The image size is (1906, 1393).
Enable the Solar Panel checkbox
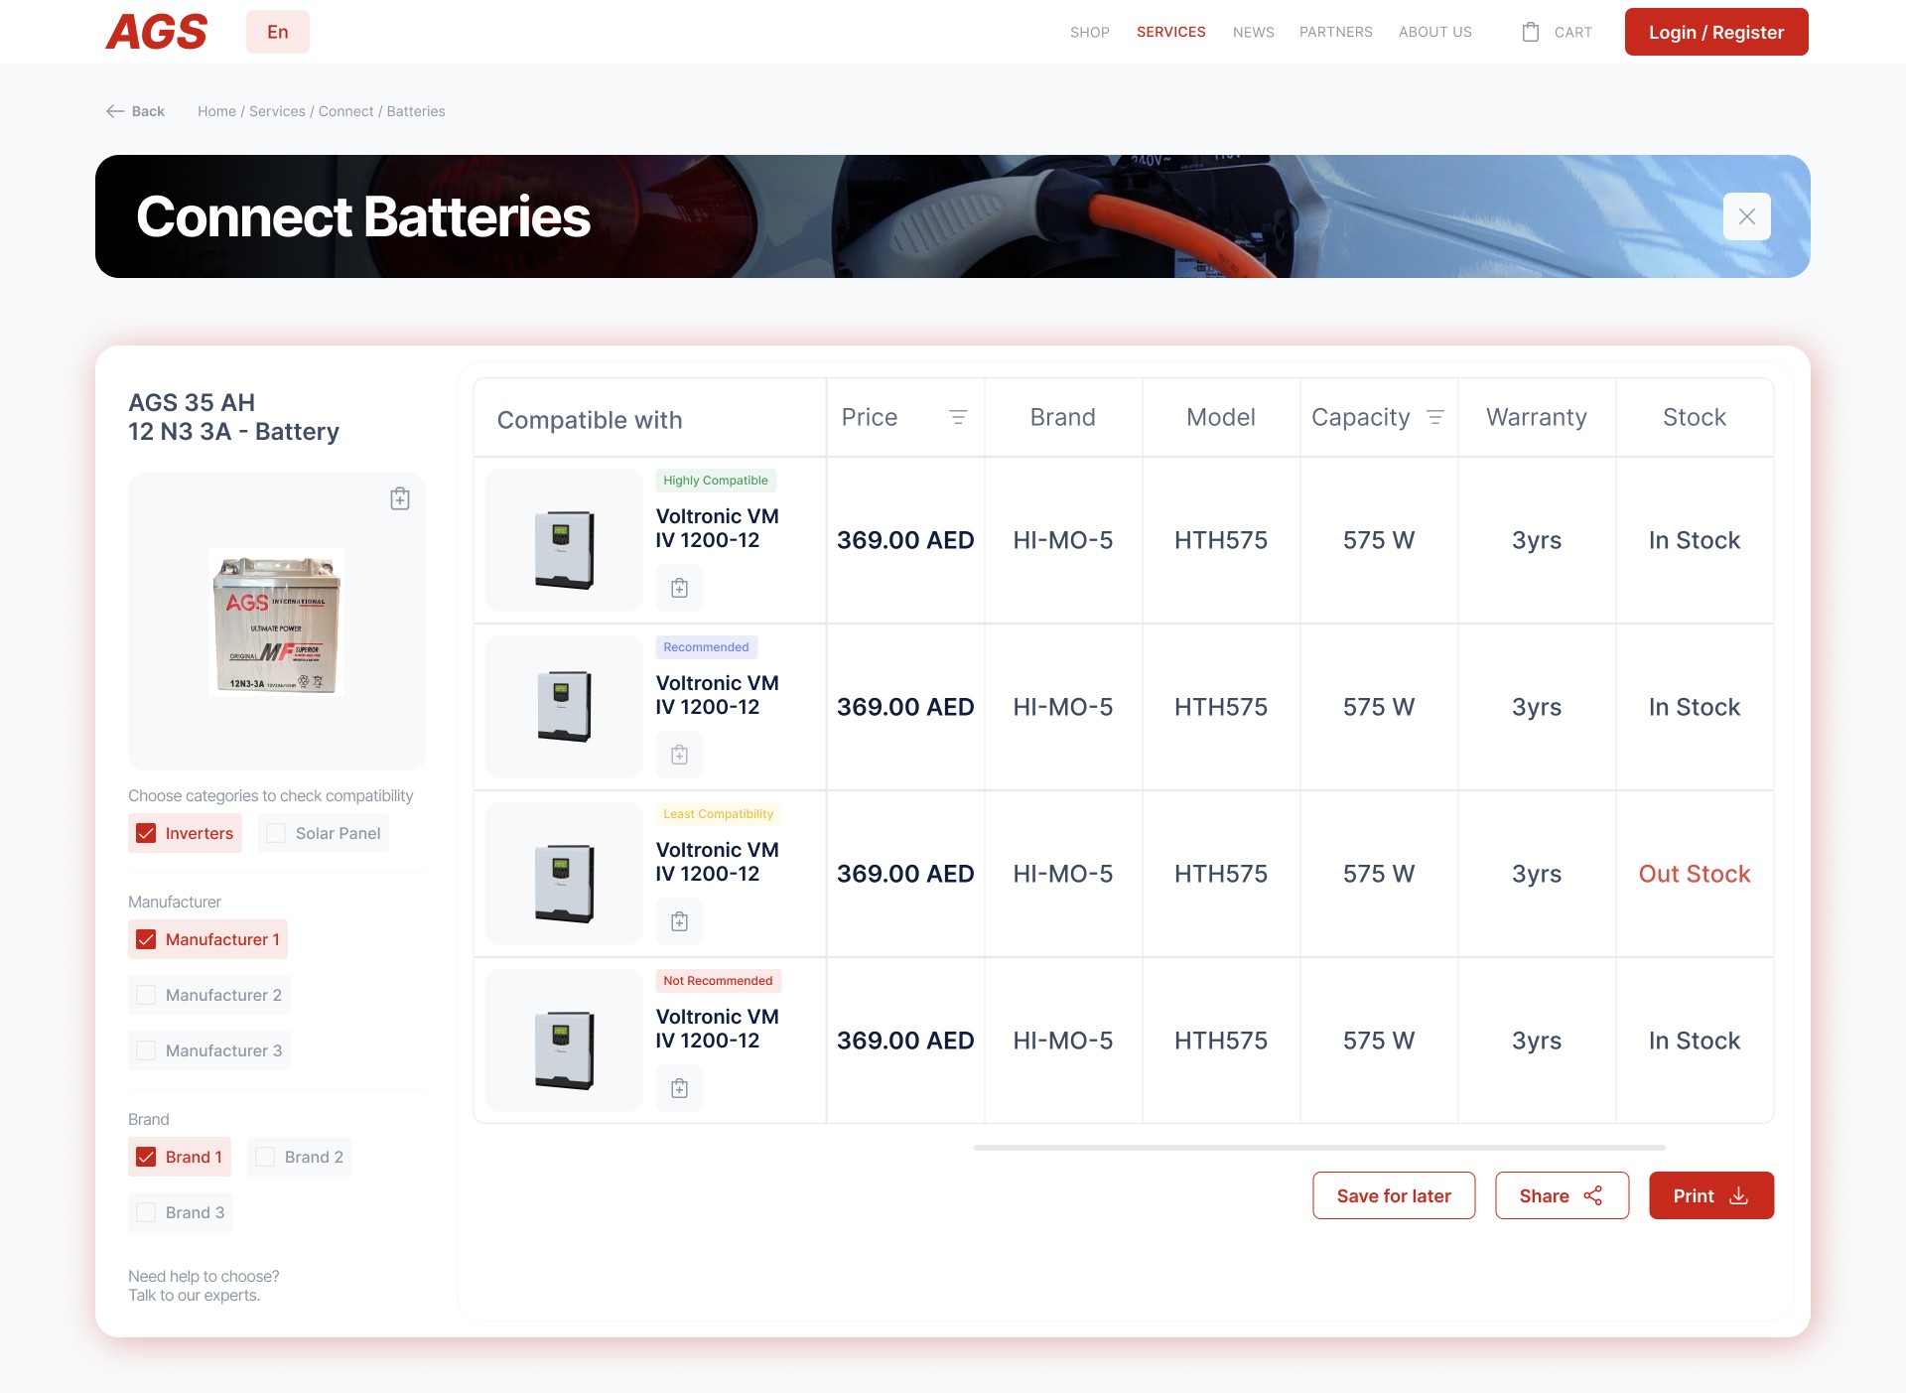276,833
